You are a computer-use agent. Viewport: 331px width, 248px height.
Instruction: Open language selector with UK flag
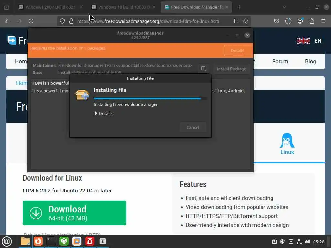point(309,41)
